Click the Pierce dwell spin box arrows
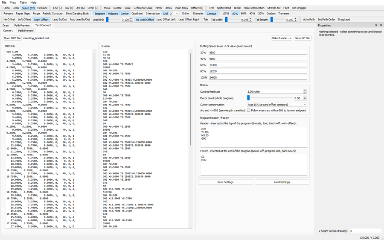The width and height of the screenshot is (384, 240). (305, 98)
